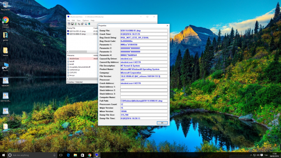This screenshot has height=158, width=281.
Task: Click the Bug Check String field
Action: pyautogui.click(x=144, y=38)
